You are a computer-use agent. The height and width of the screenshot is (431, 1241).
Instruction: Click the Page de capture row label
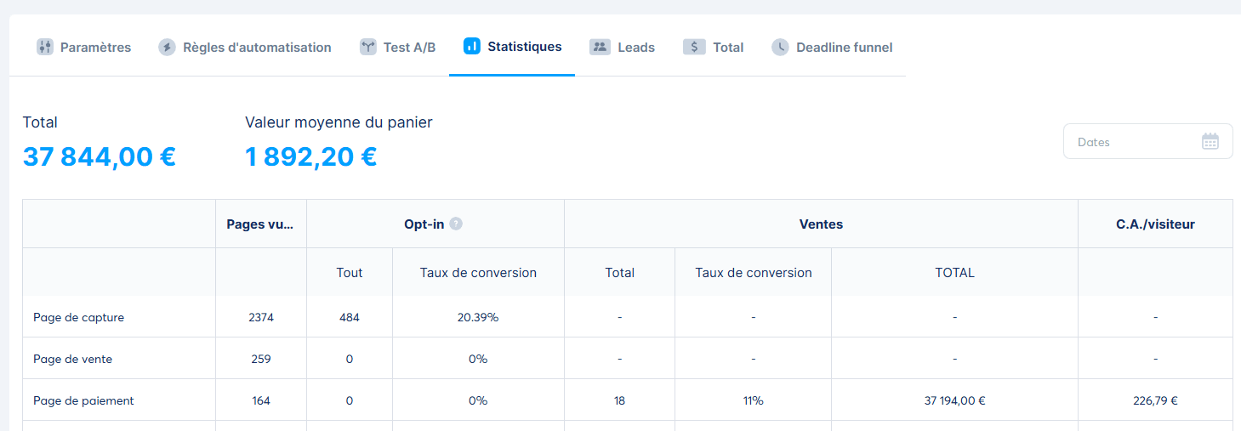tap(79, 317)
